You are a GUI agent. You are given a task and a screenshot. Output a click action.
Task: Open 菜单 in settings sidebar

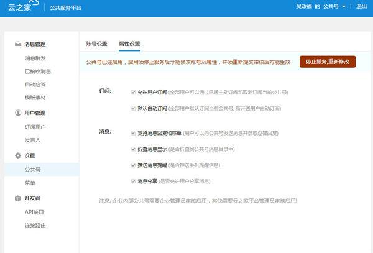(x=30, y=183)
